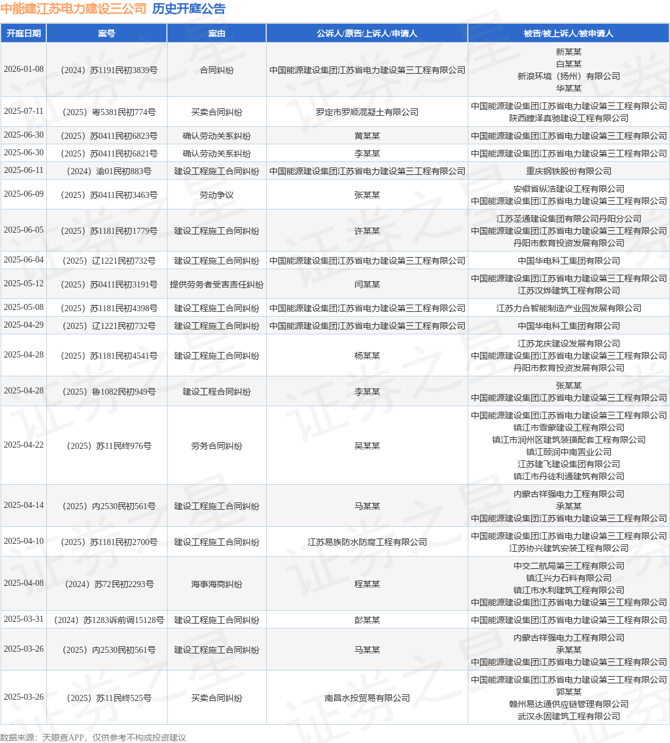Select case number （2025）苏1181民初4398号
Image resolution: width=670 pixels, height=743 pixels.
click(x=107, y=308)
